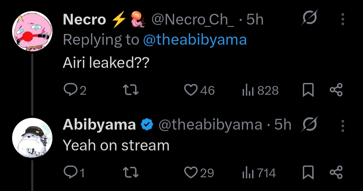This screenshot has width=363, height=191.
Task: Retweet Necro's "Airi leaked??" post
Action: [131, 90]
